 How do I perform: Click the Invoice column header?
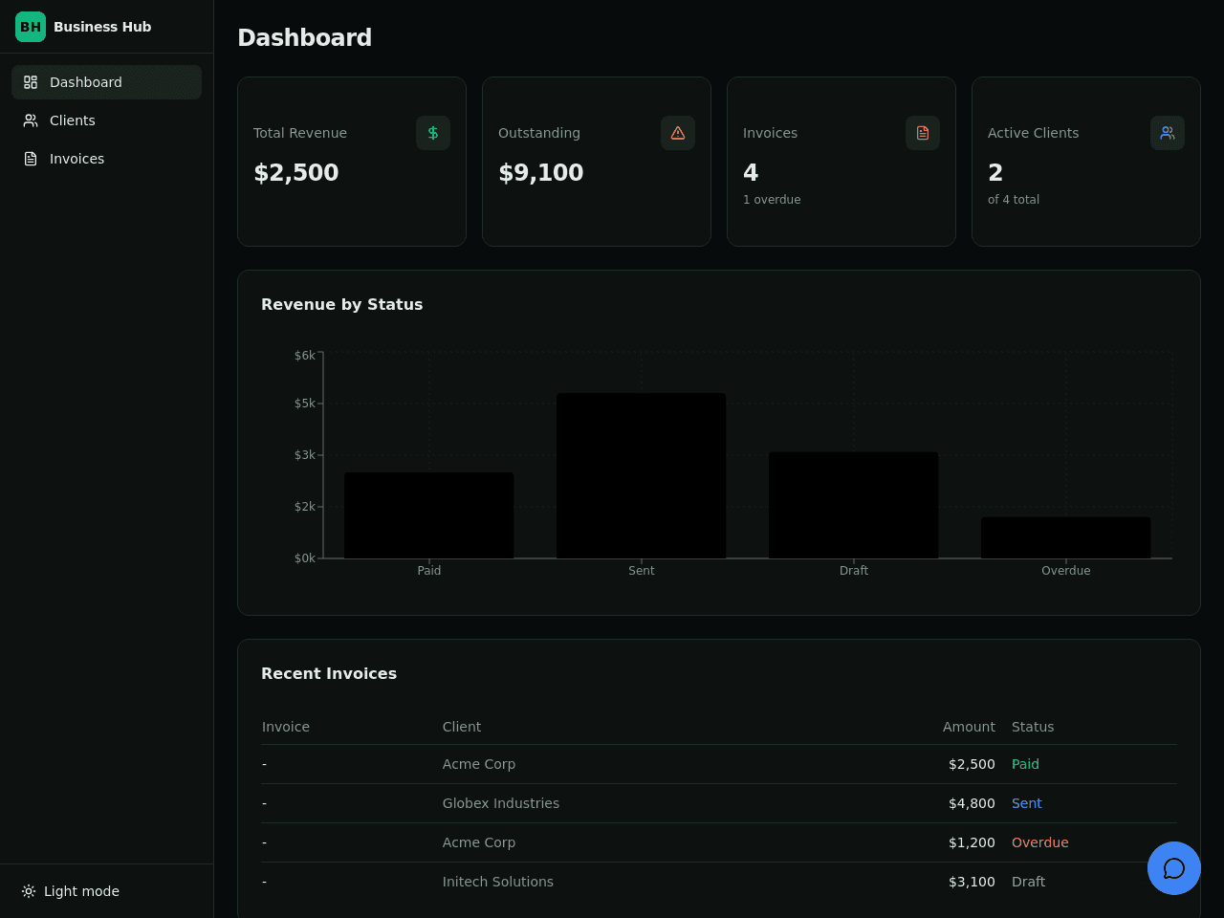pos(286,727)
